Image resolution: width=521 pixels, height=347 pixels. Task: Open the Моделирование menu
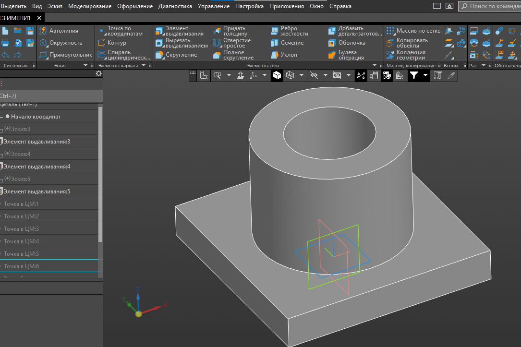[x=90, y=6]
